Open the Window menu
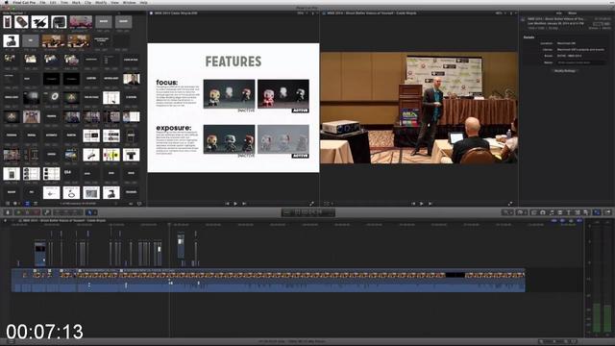Image resolution: width=615 pixels, height=346 pixels. coord(130,2)
